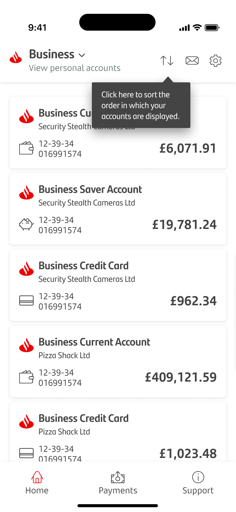Dismiss the sort accounts tooltip
Viewport: 236px width, 512px height.
[x=141, y=105]
